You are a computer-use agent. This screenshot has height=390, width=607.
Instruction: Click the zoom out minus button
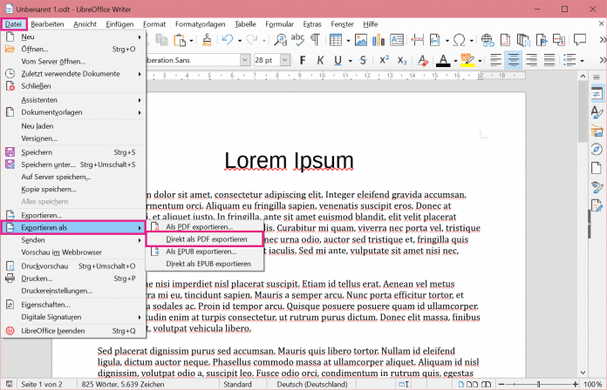501,384
